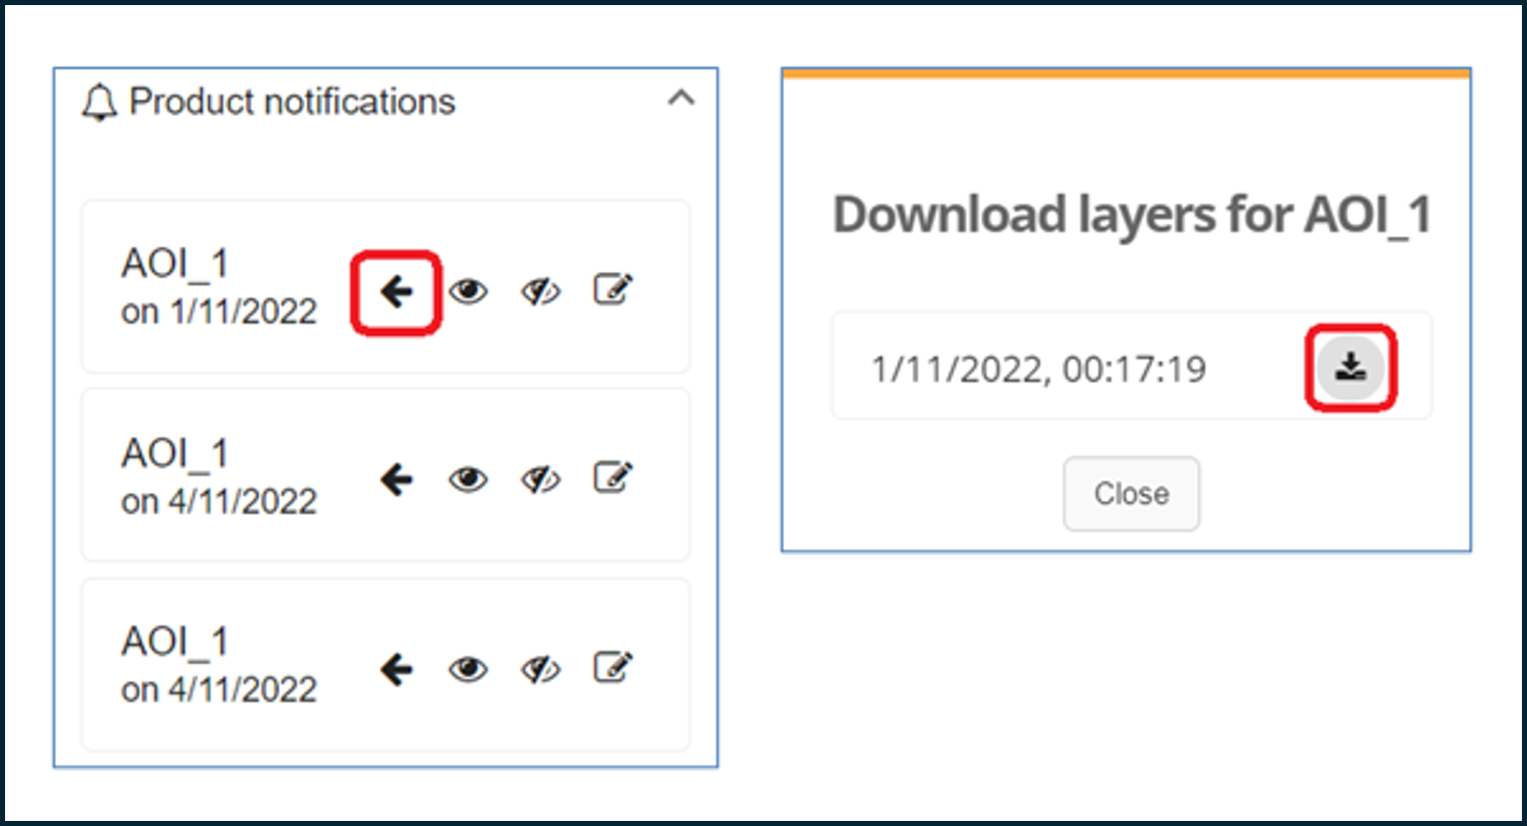
Task: Click the bell icon beside Product notifications
Action: (x=99, y=102)
